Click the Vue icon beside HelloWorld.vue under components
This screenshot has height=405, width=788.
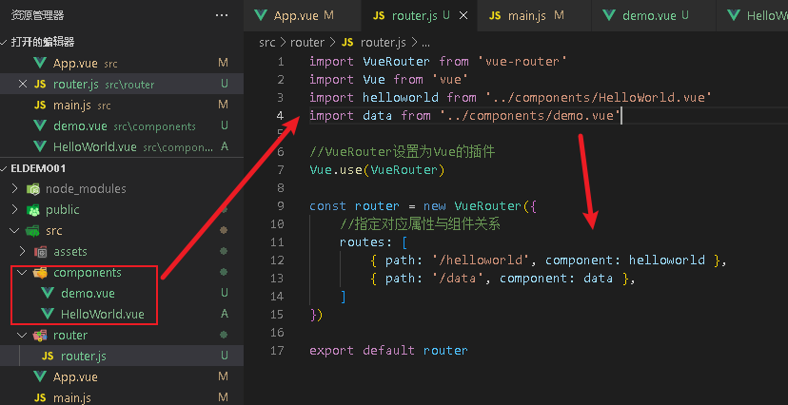pyautogui.click(x=49, y=314)
